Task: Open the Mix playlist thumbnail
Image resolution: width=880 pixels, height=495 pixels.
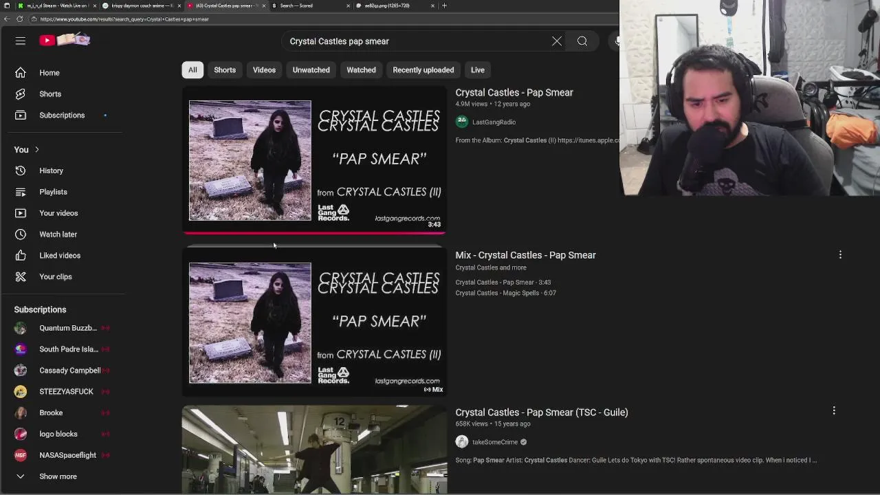Action: tap(315, 322)
